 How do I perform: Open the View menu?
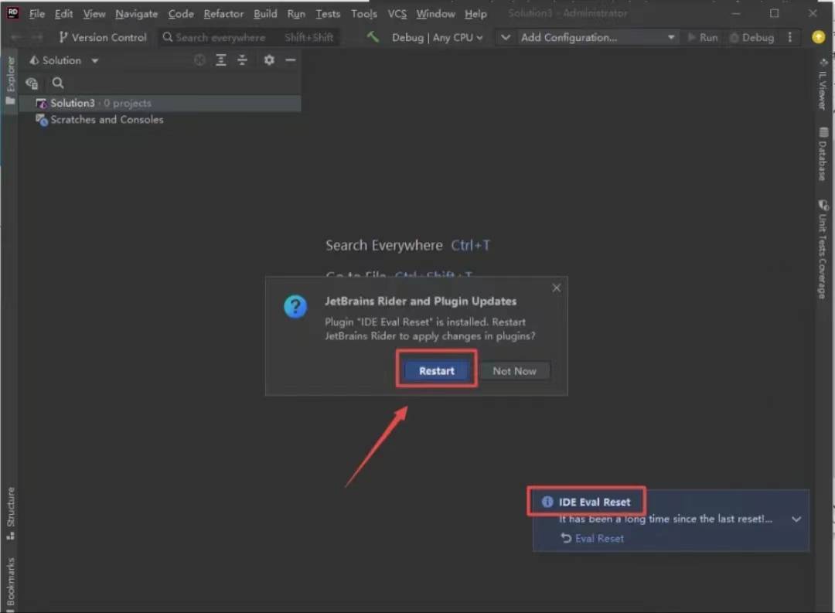(x=94, y=14)
